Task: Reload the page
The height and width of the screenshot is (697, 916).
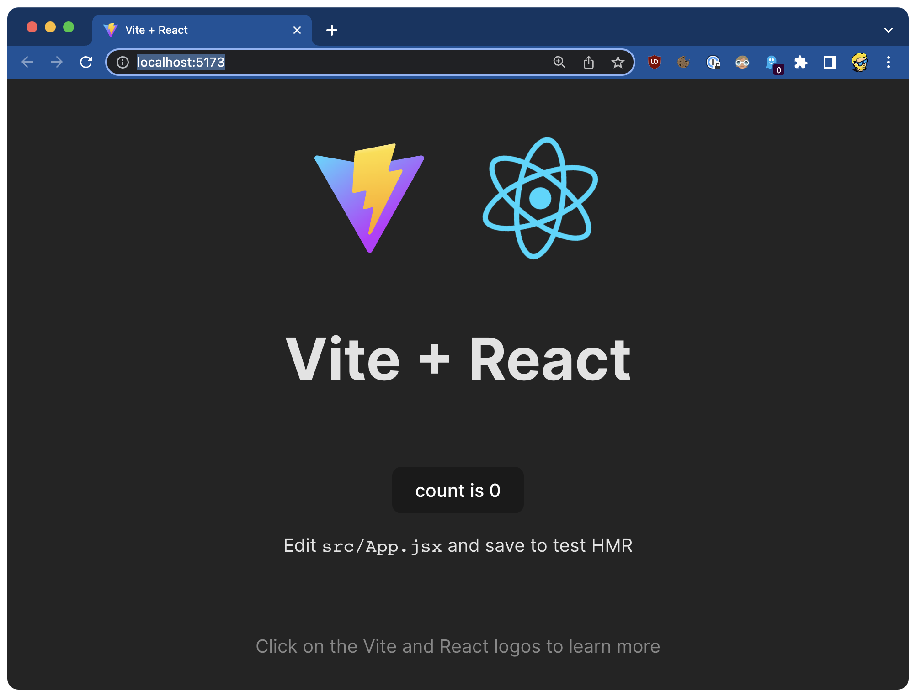Action: [x=86, y=62]
